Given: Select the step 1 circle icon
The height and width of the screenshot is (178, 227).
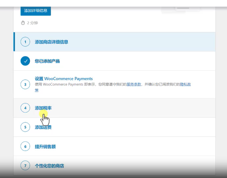Looking at the screenshot, I should (25, 42).
